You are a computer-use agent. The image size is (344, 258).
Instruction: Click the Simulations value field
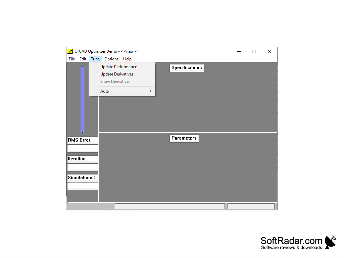[82, 186]
